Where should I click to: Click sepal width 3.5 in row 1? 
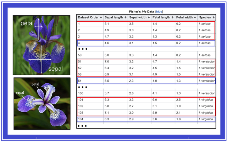tap(131, 24)
